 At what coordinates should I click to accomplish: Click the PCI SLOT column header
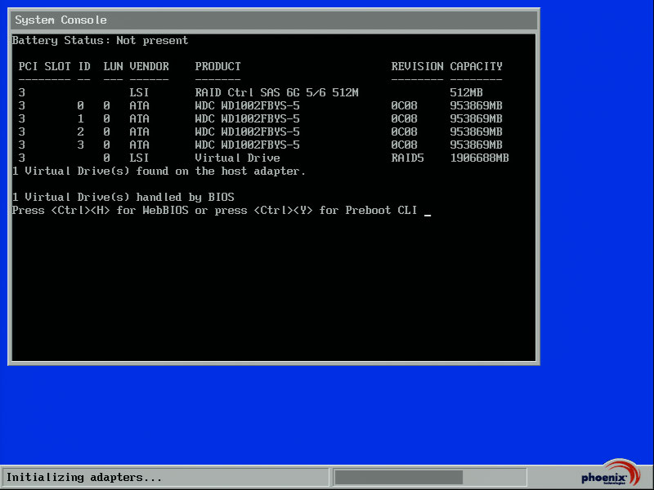click(44, 66)
